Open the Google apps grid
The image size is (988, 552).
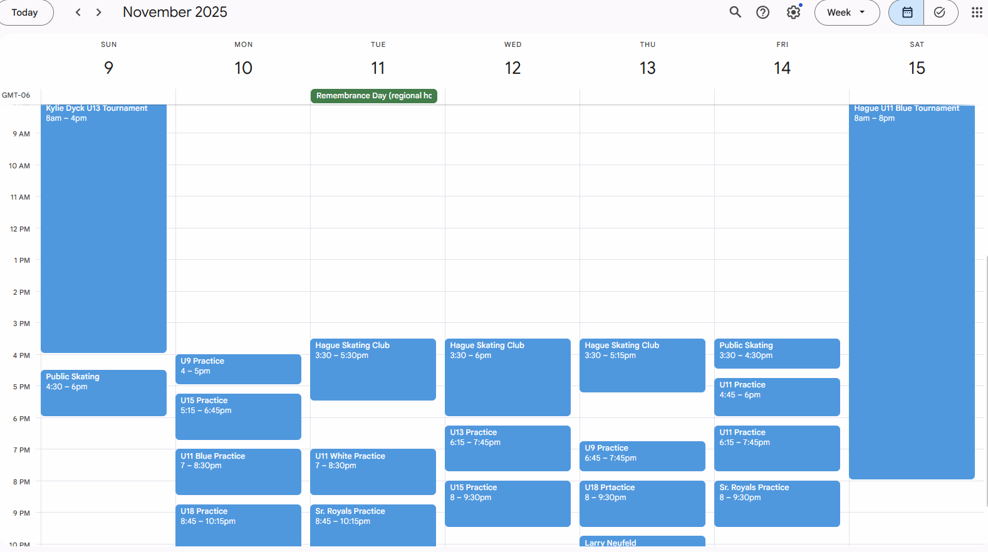coord(977,12)
